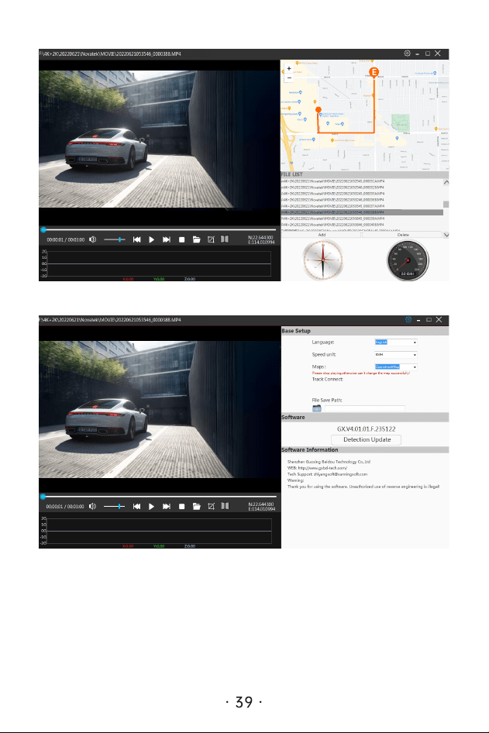Image resolution: width=489 pixels, height=733 pixels.
Task: Click GPS coordinates N:22.644300 in upper player
Action: click(260, 237)
